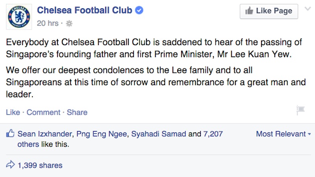
Task: Click the Share link under the post
Action: pos(77,112)
